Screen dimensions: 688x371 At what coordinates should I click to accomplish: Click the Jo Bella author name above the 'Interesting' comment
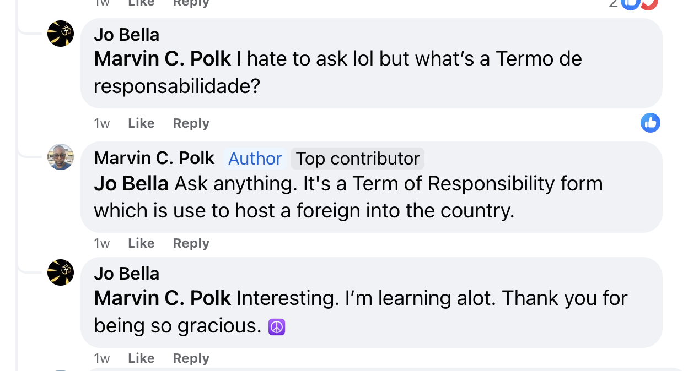point(126,274)
